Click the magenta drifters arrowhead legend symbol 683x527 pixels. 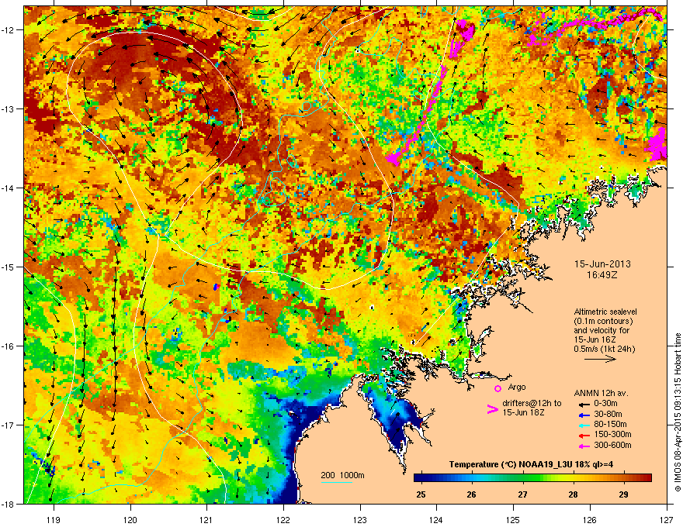492,409
